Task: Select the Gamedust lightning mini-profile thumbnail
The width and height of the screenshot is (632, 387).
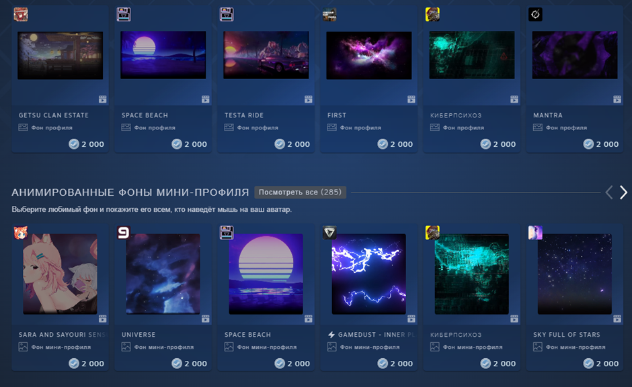Action: point(369,274)
